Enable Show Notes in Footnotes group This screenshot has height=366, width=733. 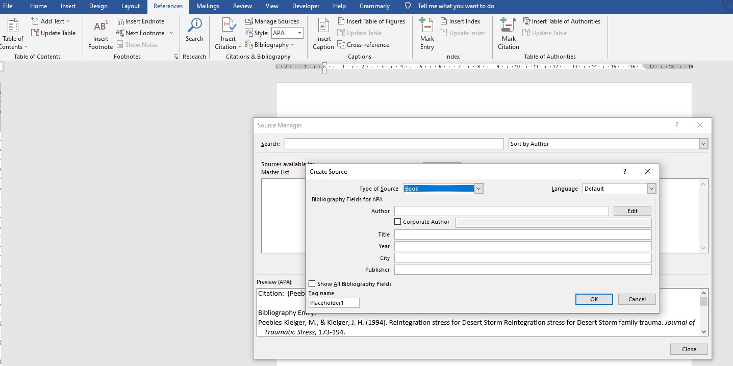(x=138, y=44)
